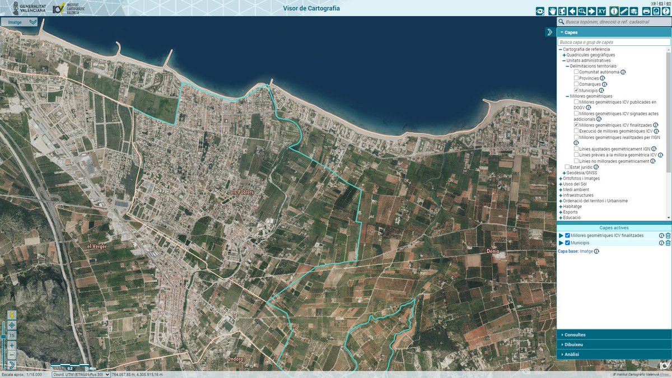Click the Busca capa o grup field
Screen dimensions: 672x378
(614, 42)
